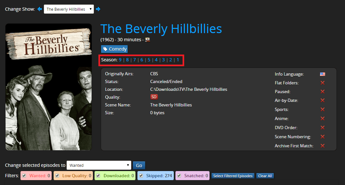Click the next show right arrow
Viewport: 345px width, 185px height.
coord(98,9)
